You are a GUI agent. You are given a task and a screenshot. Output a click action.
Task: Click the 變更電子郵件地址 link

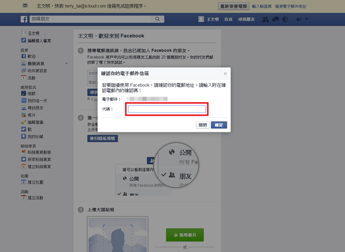click(291, 6)
